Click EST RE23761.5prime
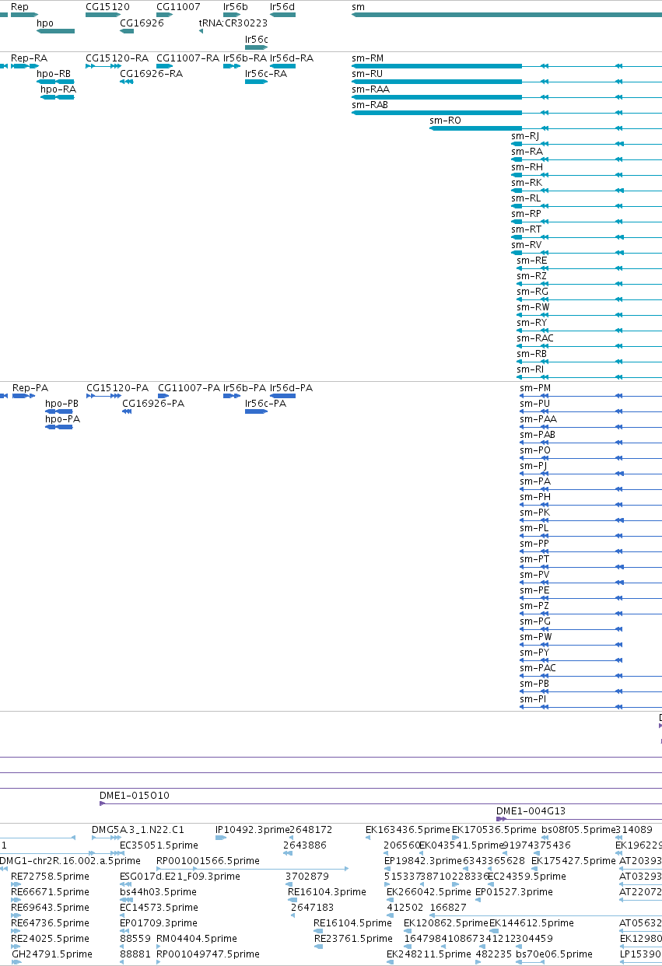 tap(353, 938)
